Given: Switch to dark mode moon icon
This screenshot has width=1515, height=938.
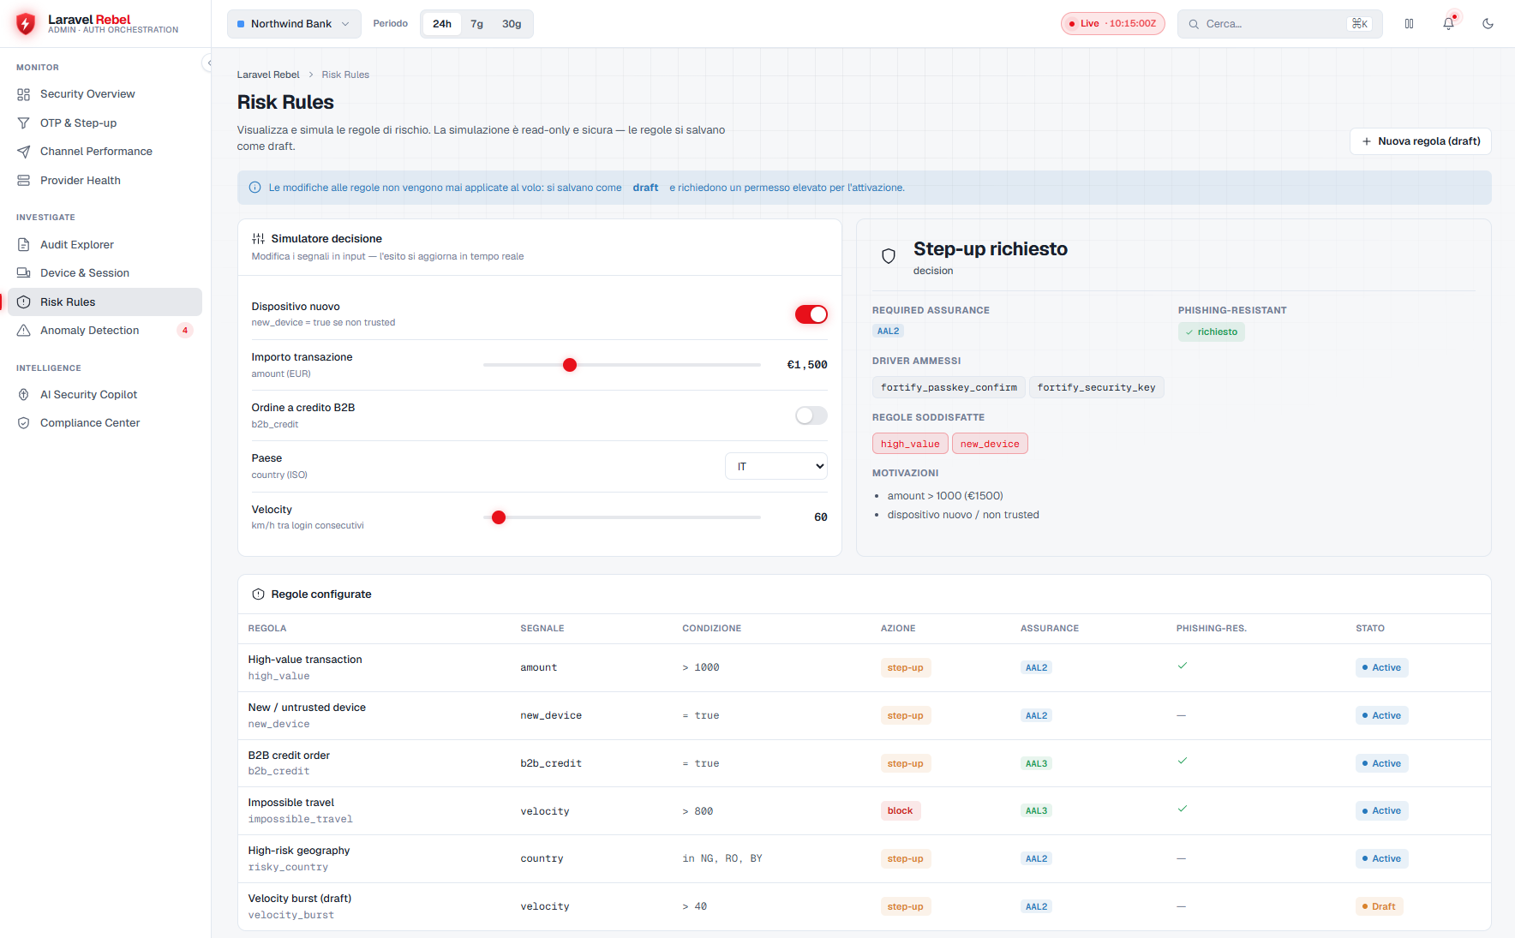Looking at the screenshot, I should tap(1488, 24).
